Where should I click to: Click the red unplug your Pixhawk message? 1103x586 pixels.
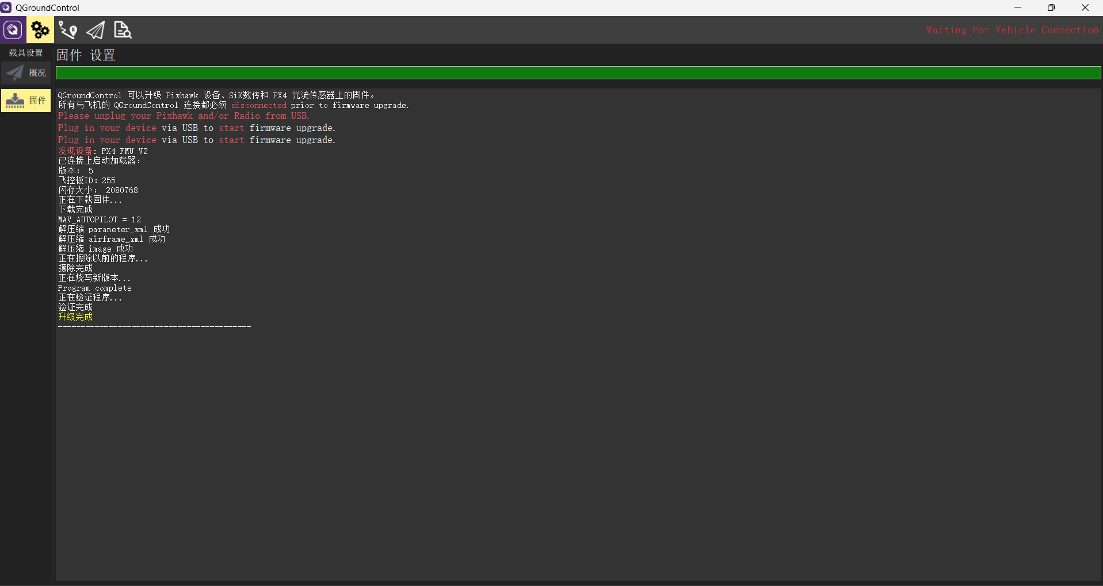pyautogui.click(x=184, y=116)
